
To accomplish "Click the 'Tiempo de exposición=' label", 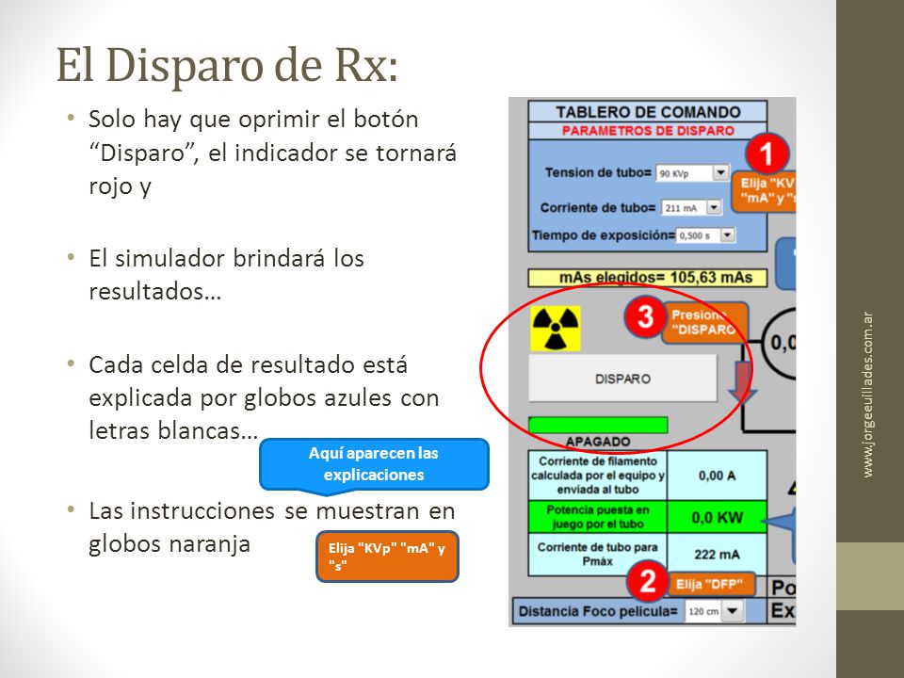I will tap(603, 235).
